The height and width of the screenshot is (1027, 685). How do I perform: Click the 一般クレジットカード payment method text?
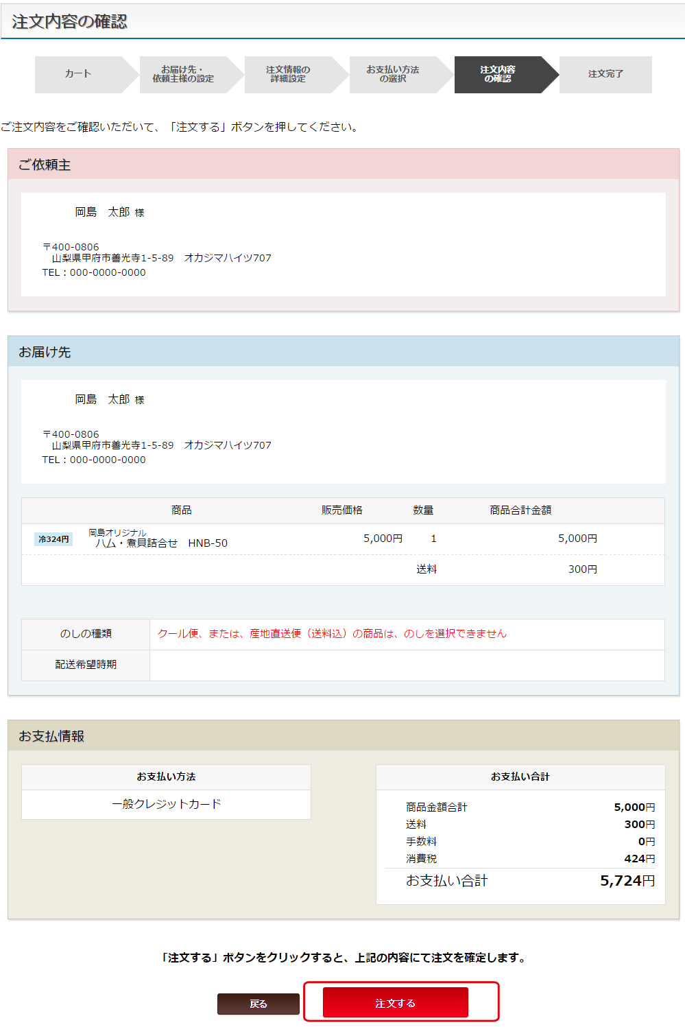click(x=167, y=804)
